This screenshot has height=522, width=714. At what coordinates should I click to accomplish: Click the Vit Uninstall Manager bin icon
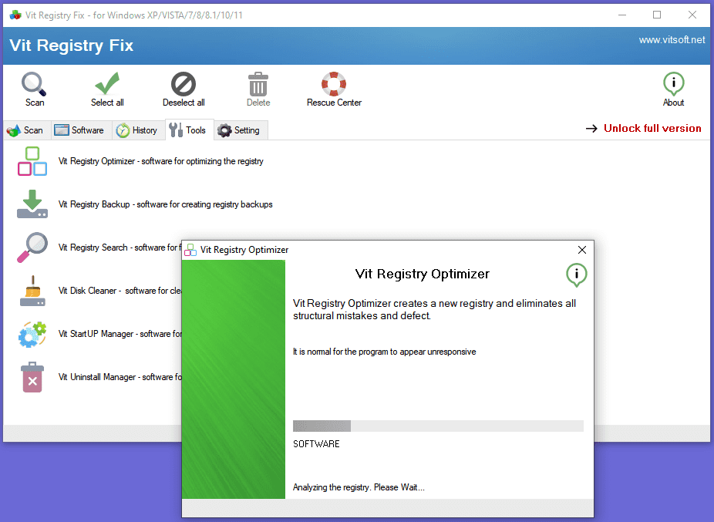32,377
